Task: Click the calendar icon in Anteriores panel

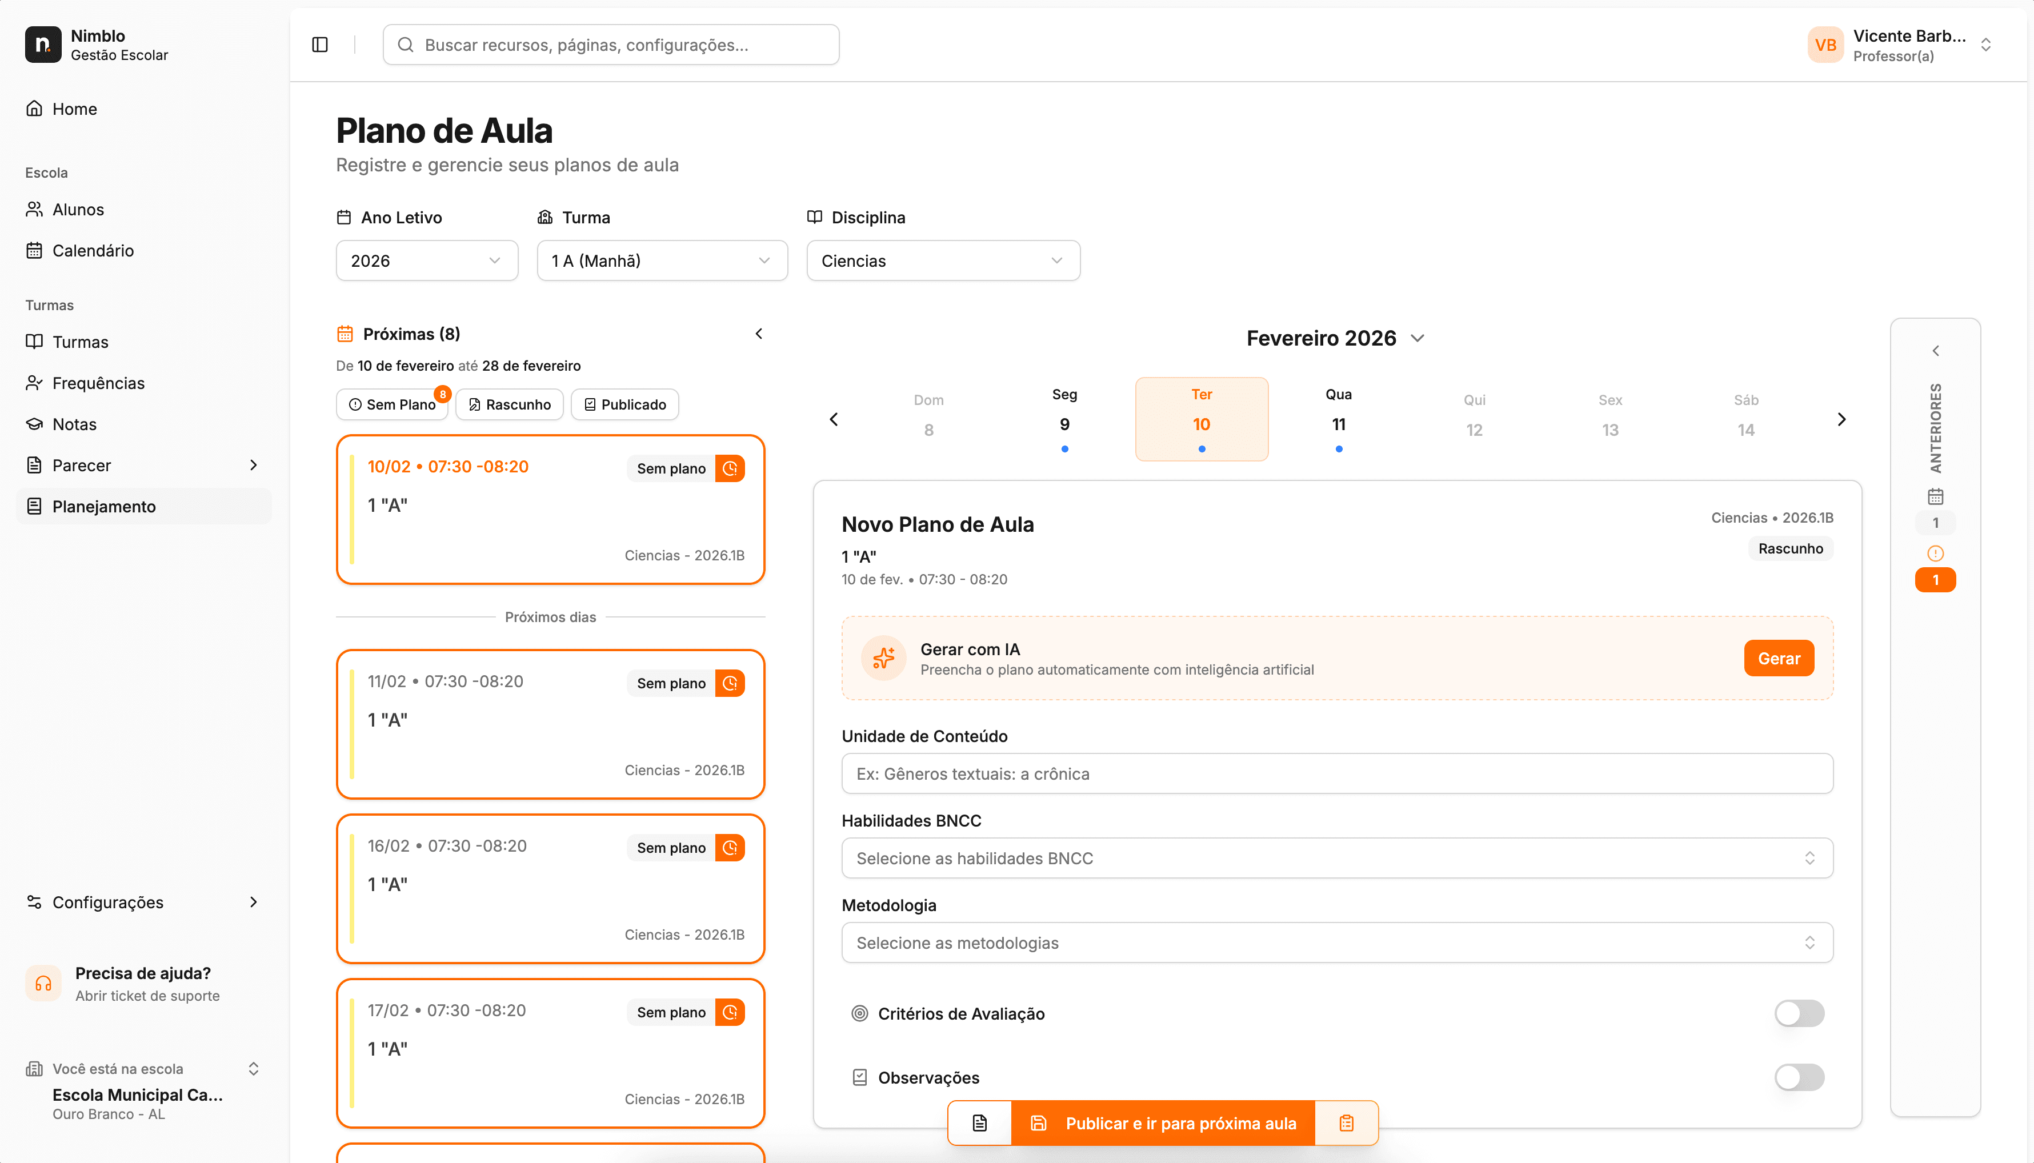Action: click(1935, 497)
